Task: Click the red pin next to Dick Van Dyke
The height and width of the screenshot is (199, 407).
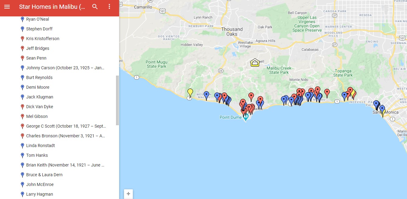Action: pyautogui.click(x=22, y=107)
